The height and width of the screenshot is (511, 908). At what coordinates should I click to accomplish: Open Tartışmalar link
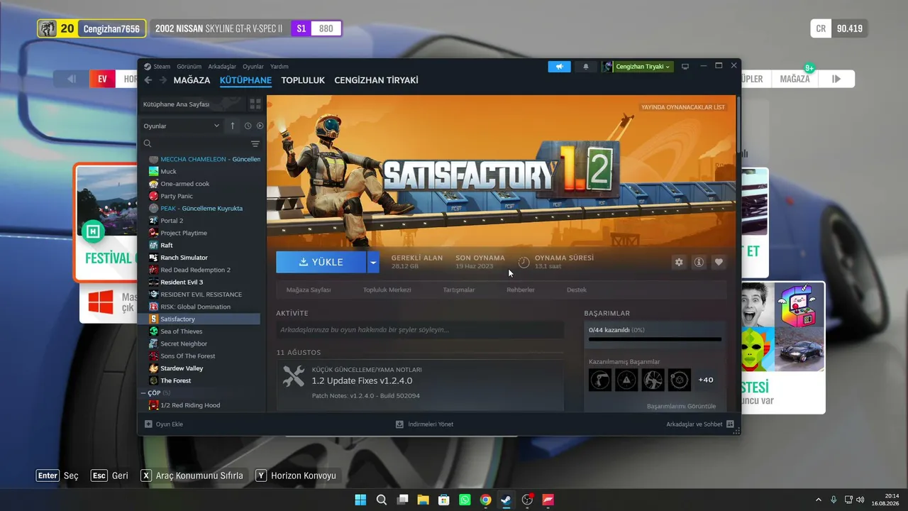click(x=459, y=290)
